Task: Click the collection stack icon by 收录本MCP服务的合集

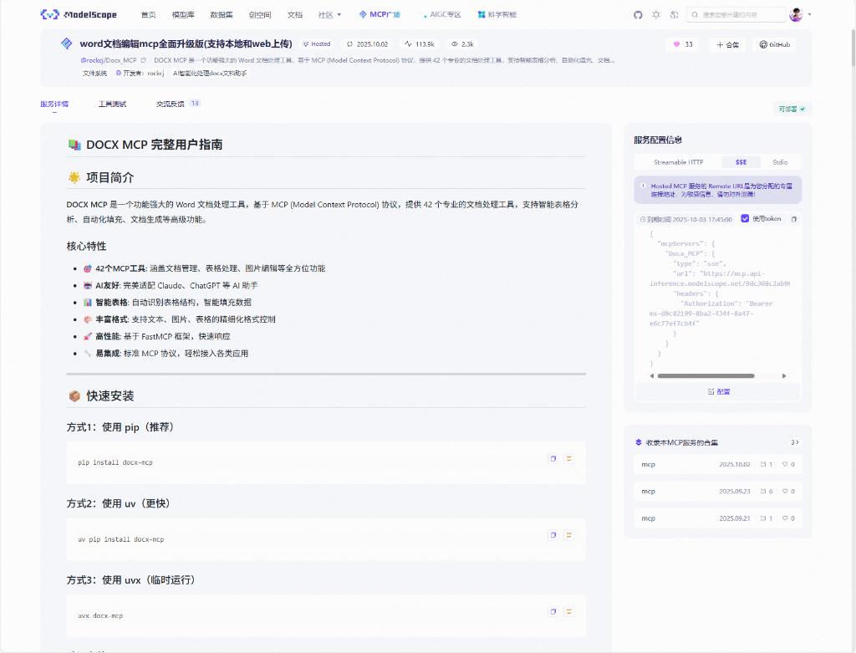Action: tap(638, 442)
